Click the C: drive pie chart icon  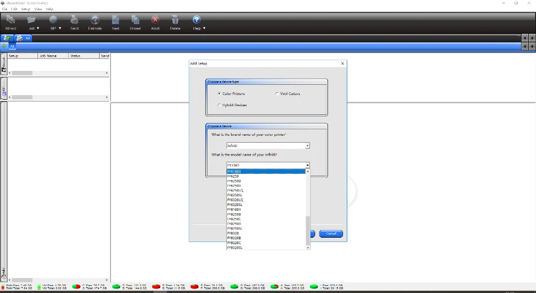coord(76,287)
